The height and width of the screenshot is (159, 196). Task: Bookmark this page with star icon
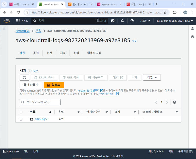click(165, 12)
